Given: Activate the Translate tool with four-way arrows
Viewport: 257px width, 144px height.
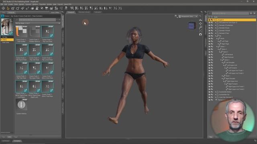Looking at the screenshot, I should click(x=22, y=8).
